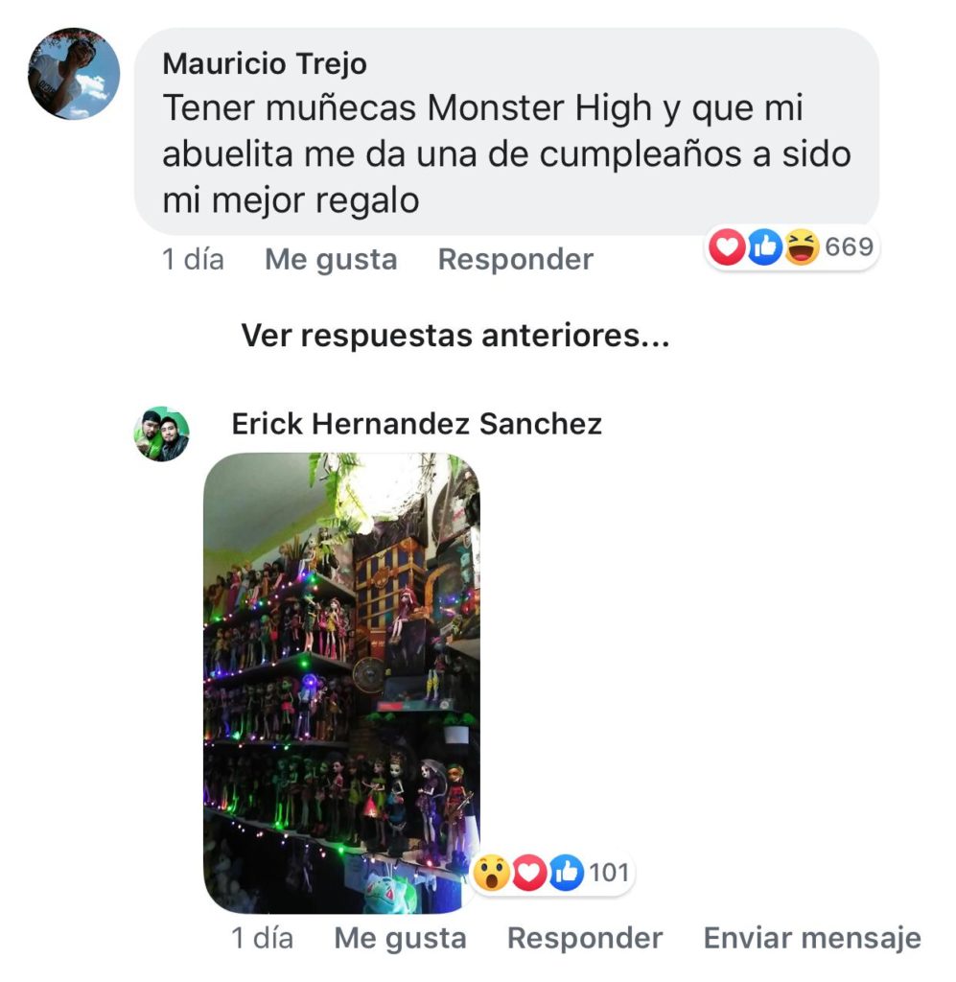Click the thumbs-up reaction on Mauricio's comment
The height and width of the screenshot is (982, 956).
(x=764, y=246)
